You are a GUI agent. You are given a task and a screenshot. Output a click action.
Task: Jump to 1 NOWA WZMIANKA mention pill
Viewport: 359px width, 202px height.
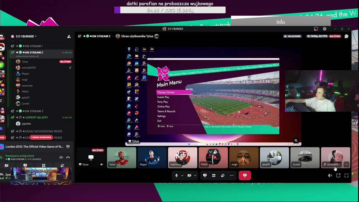[x=41, y=137]
